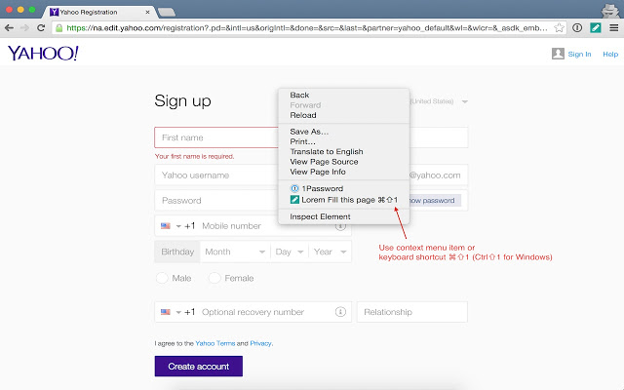Click the browser forward arrow
This screenshot has width=624, height=390.
24,28
